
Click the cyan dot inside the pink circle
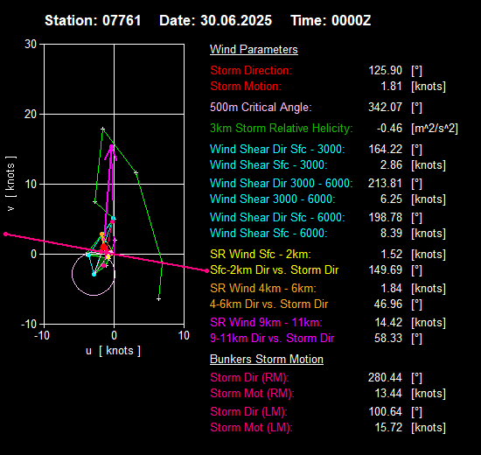[94, 275]
